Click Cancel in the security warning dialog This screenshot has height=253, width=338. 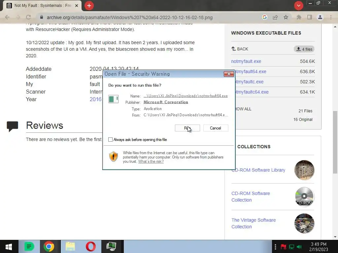coord(216,128)
